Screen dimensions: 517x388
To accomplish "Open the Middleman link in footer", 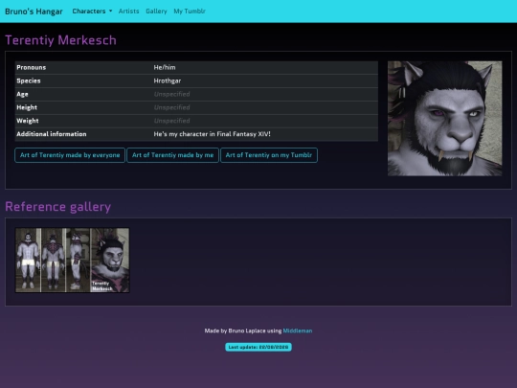I will click(x=298, y=331).
